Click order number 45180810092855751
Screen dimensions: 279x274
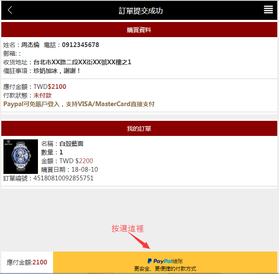click(63, 178)
